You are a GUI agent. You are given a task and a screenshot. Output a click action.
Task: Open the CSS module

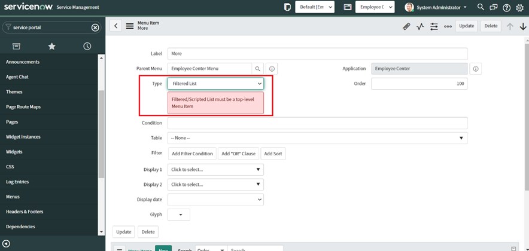click(x=10, y=166)
